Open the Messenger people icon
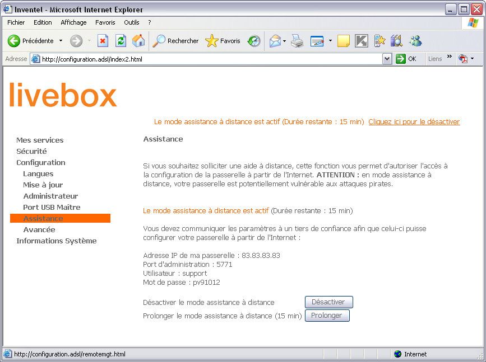Screen dimensions: 486x362 [415, 41]
